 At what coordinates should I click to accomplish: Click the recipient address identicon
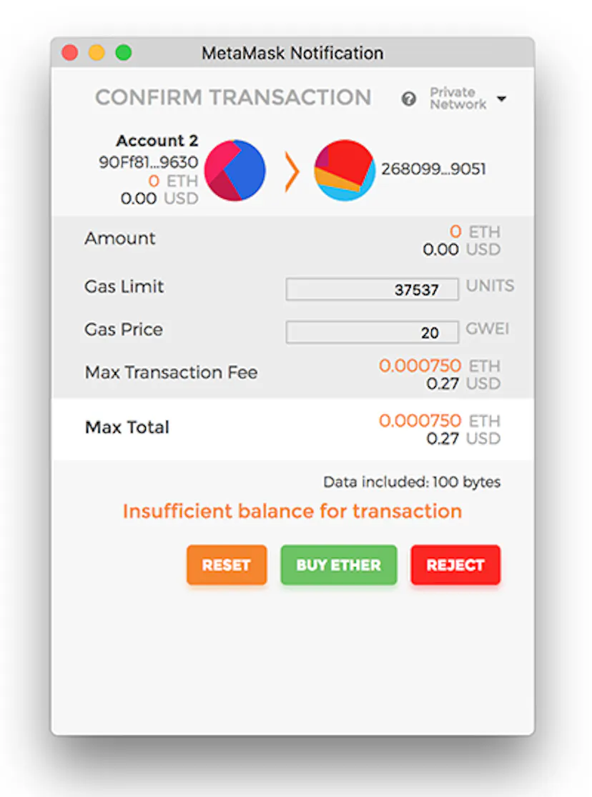pos(345,170)
